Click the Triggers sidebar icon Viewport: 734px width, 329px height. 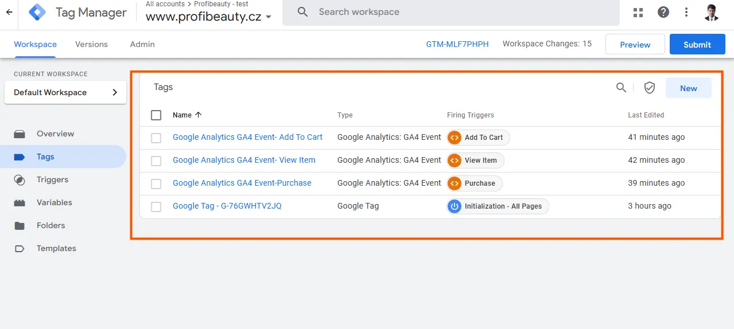tap(20, 180)
